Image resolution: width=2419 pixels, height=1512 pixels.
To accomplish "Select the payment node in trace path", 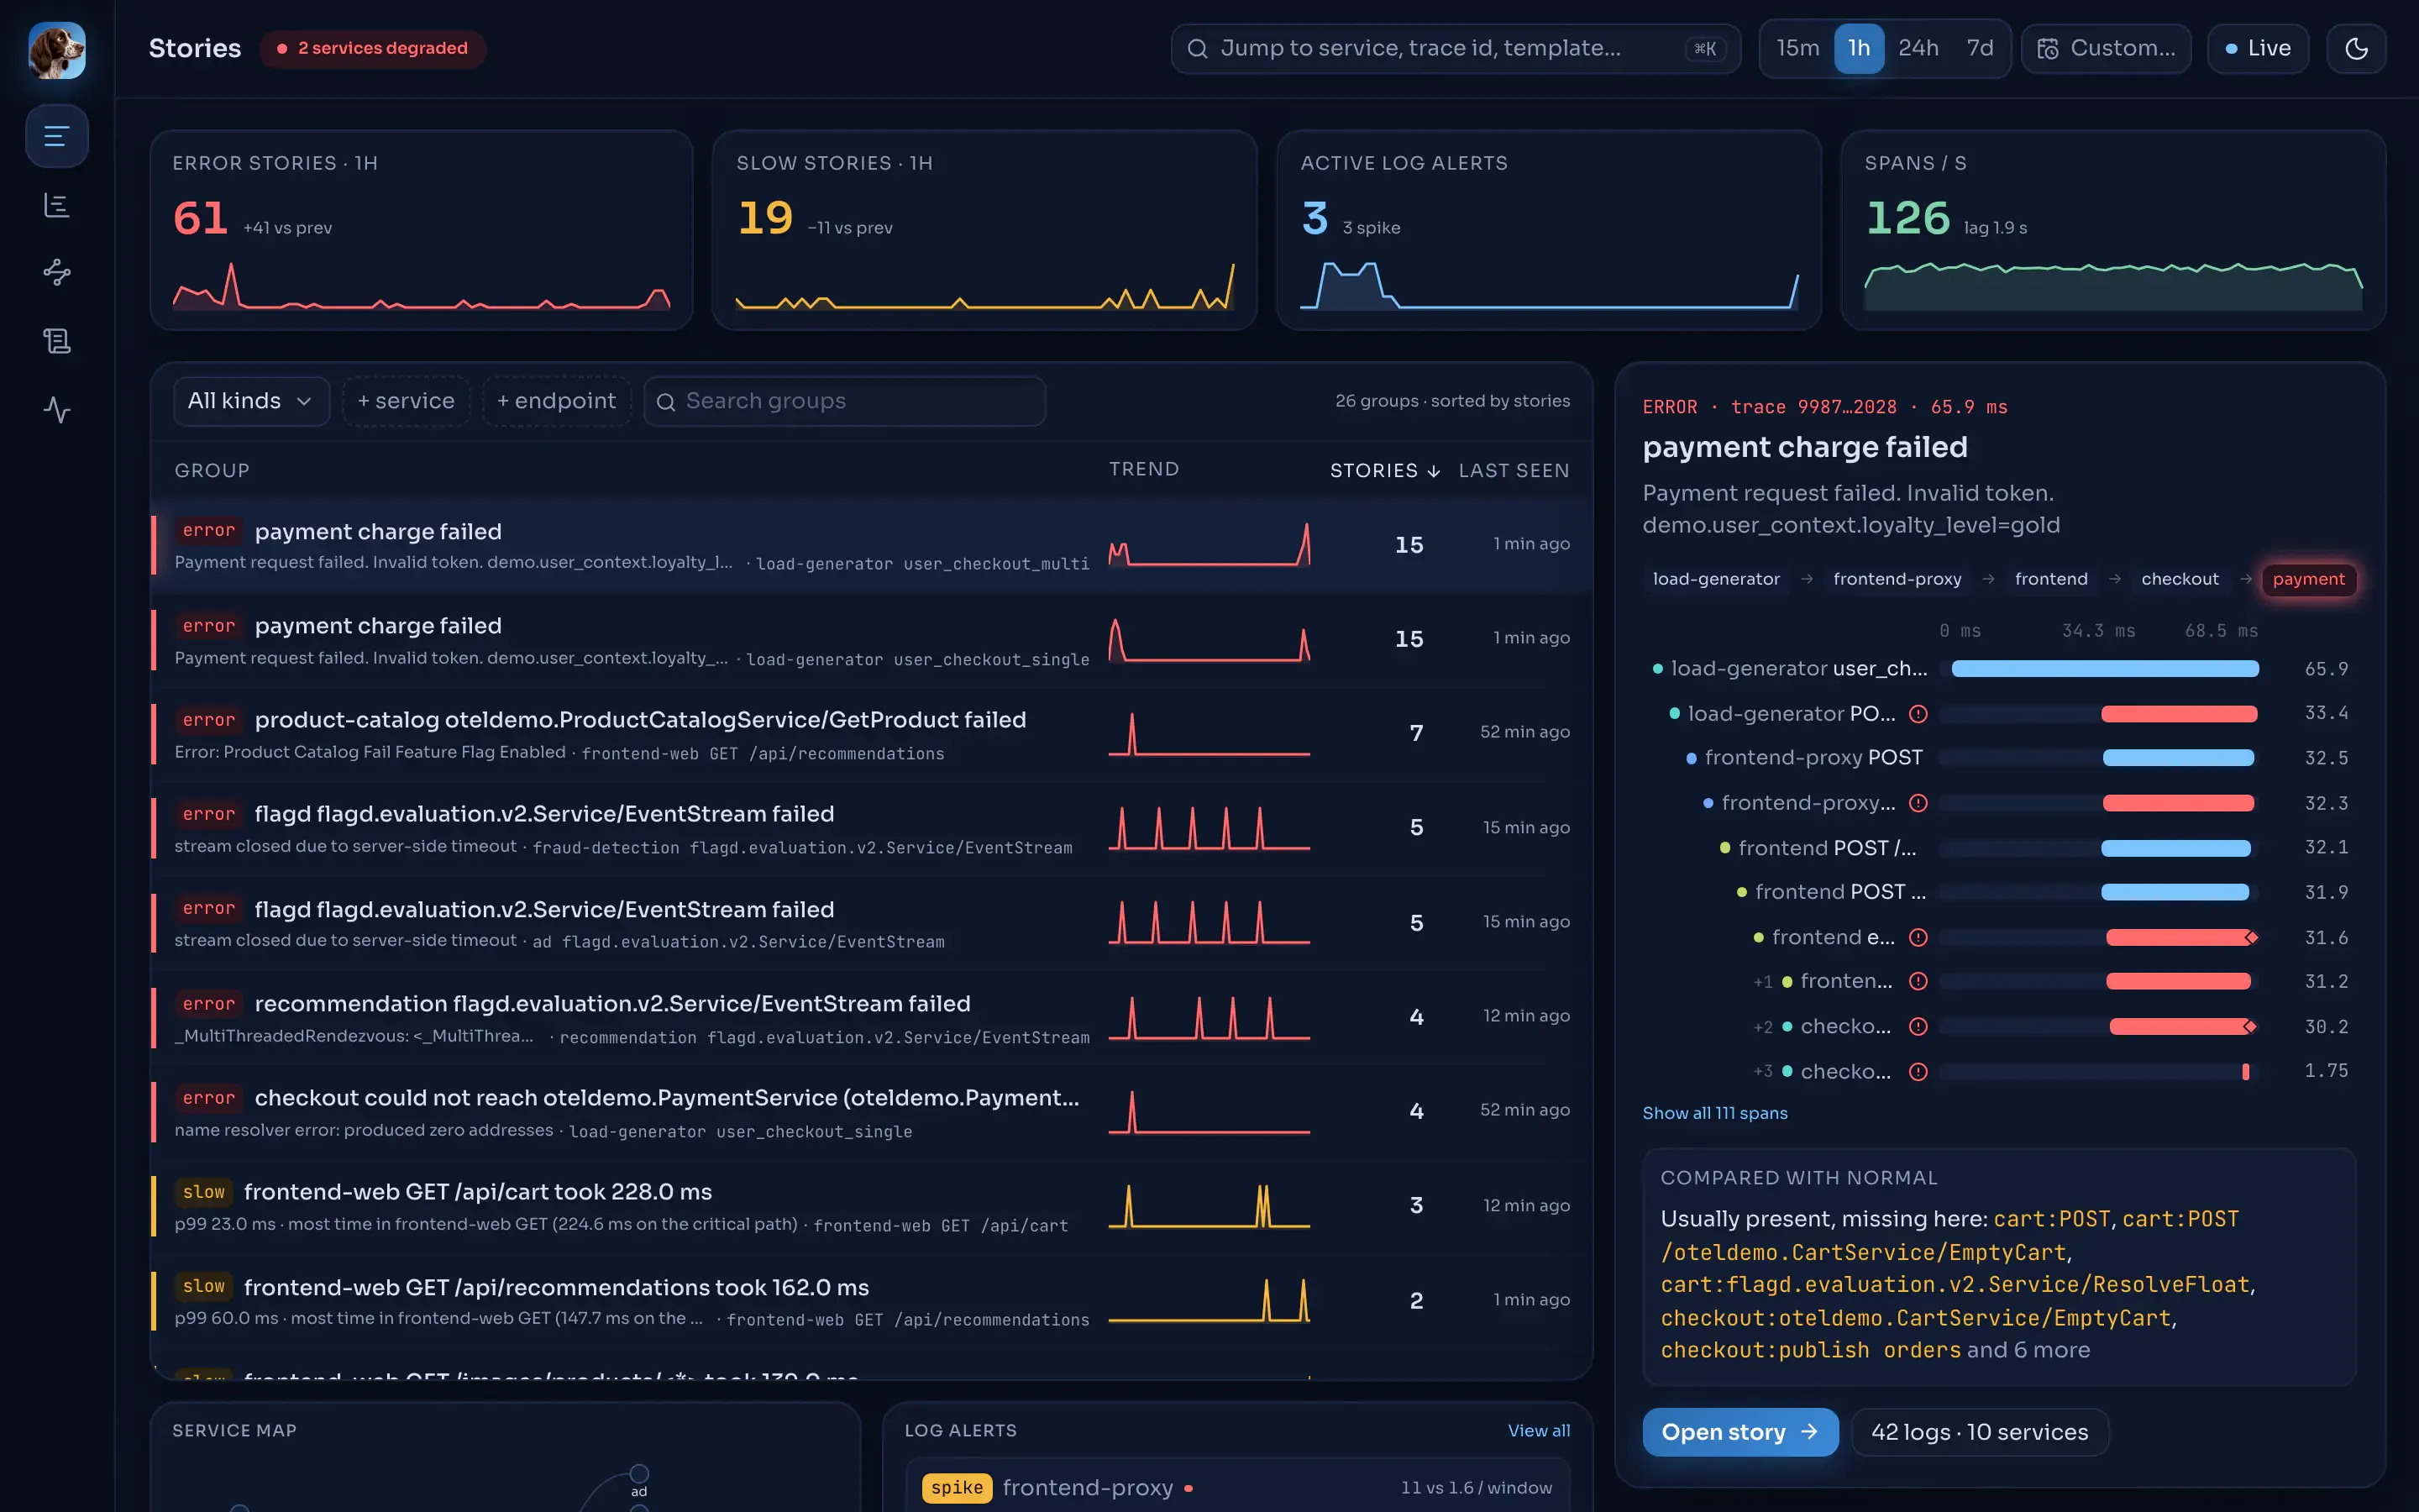I will pos(2308,579).
